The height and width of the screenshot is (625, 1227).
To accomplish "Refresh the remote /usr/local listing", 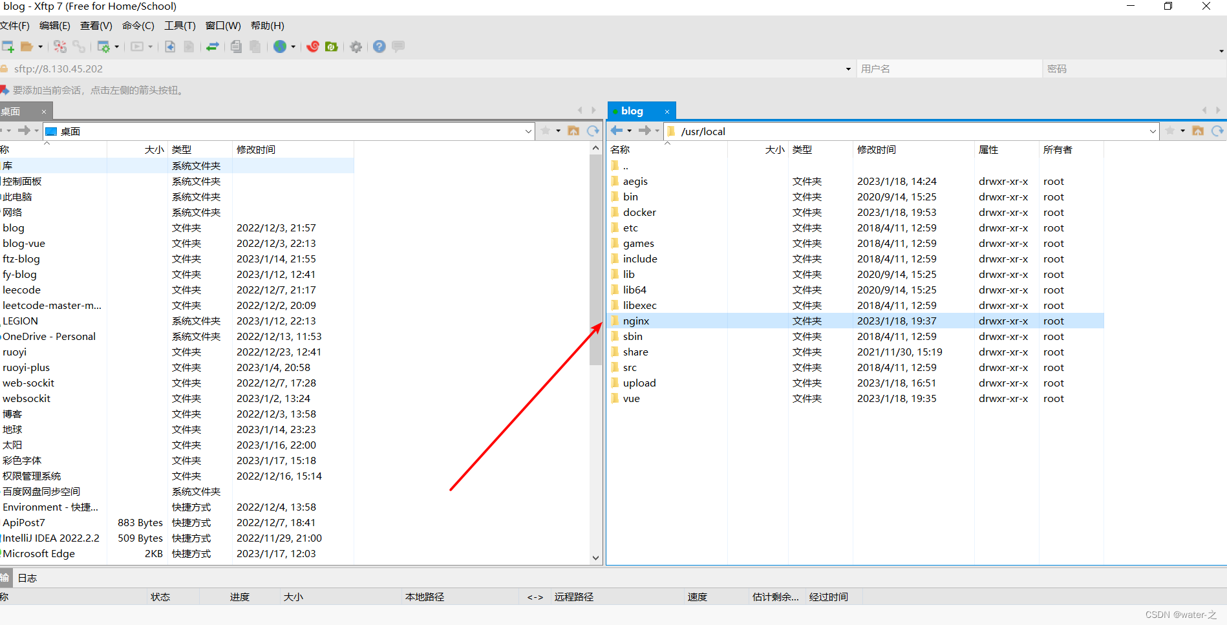I will pyautogui.click(x=1217, y=131).
